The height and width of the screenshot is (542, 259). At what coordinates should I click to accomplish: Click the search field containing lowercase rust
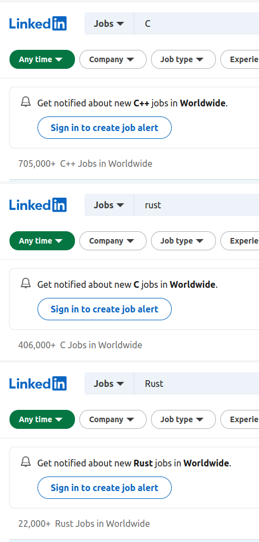pyautogui.click(x=196, y=205)
